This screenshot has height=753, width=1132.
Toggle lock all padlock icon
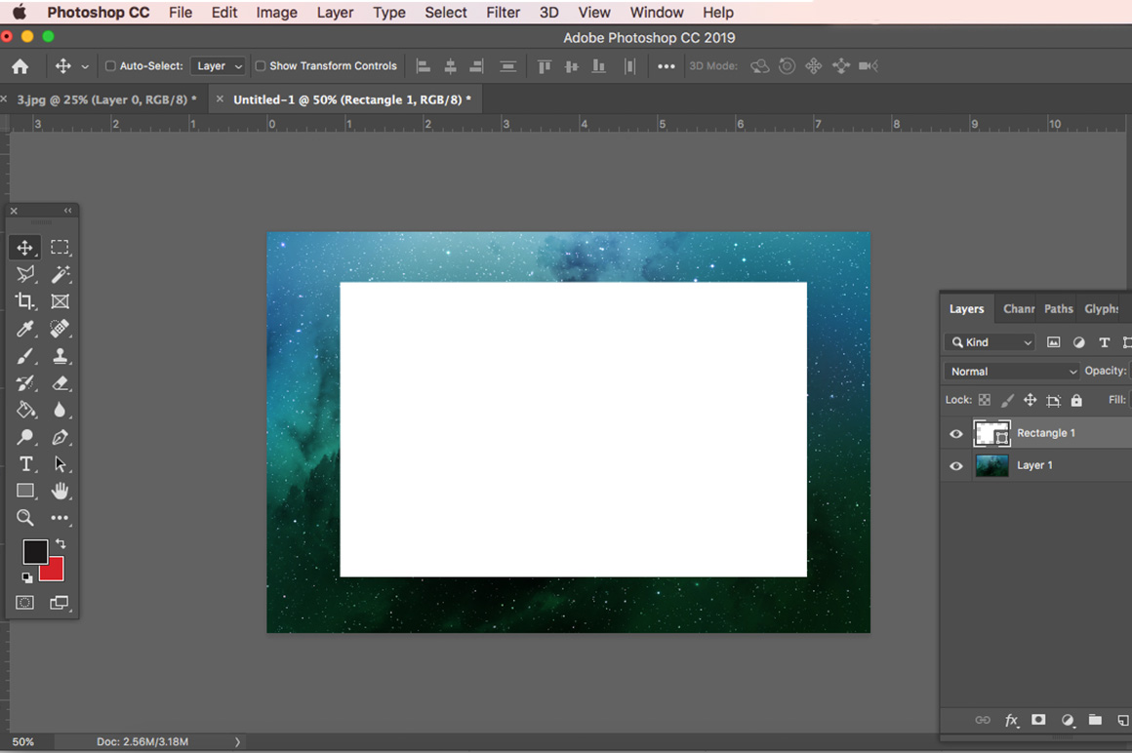tap(1076, 400)
